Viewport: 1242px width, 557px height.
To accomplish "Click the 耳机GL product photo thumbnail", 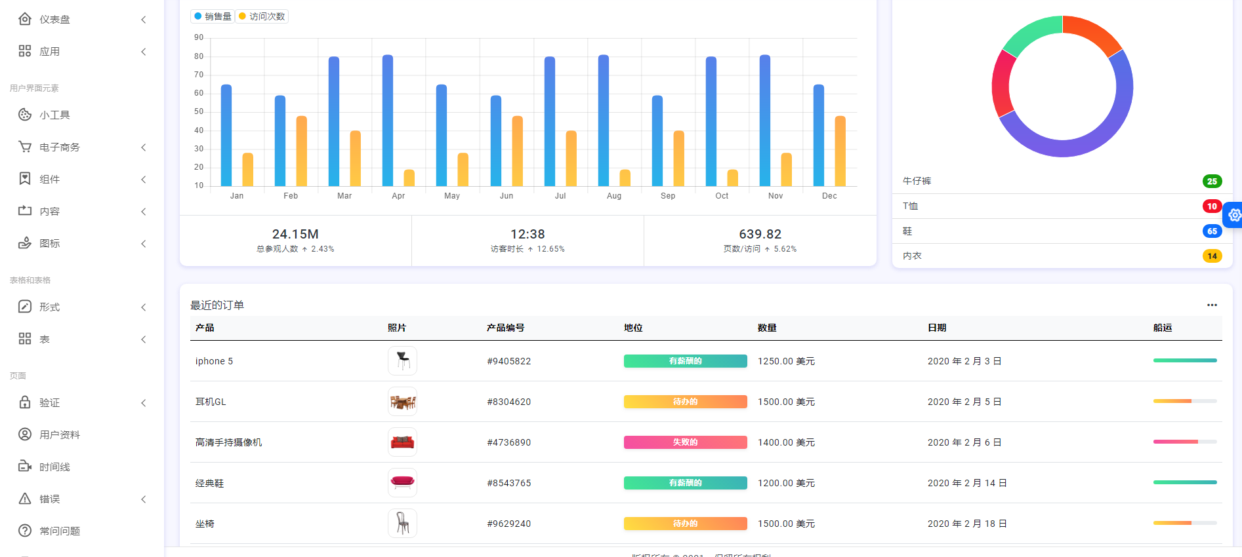I will [x=402, y=402].
